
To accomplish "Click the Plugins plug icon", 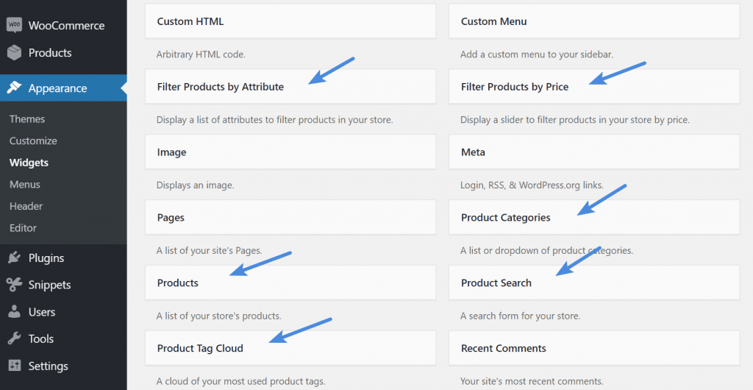I will tap(15, 258).
